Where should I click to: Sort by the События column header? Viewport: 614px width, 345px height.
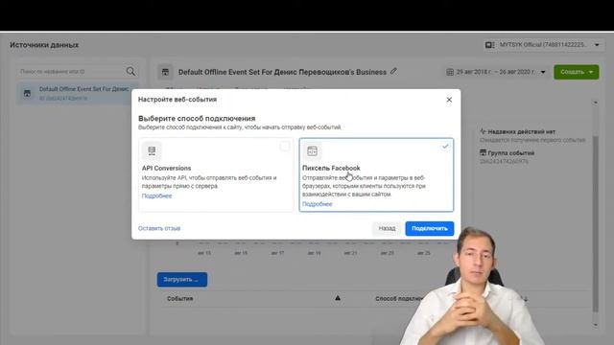click(180, 298)
